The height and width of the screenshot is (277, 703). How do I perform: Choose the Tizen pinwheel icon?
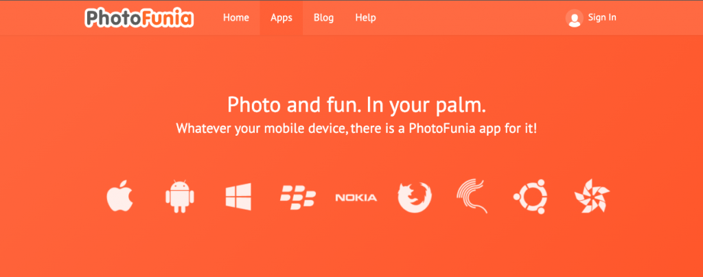[592, 196]
